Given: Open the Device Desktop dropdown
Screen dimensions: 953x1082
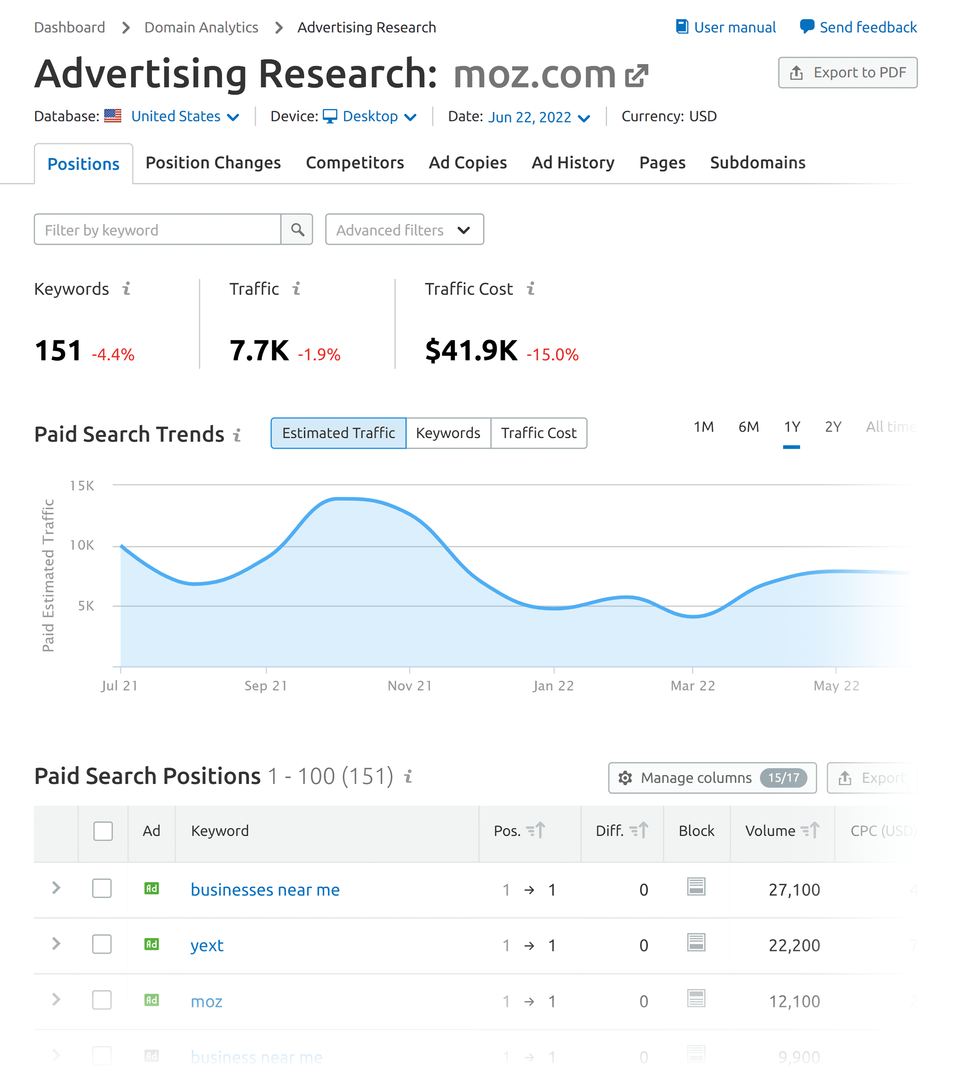Looking at the screenshot, I should pyautogui.click(x=380, y=117).
